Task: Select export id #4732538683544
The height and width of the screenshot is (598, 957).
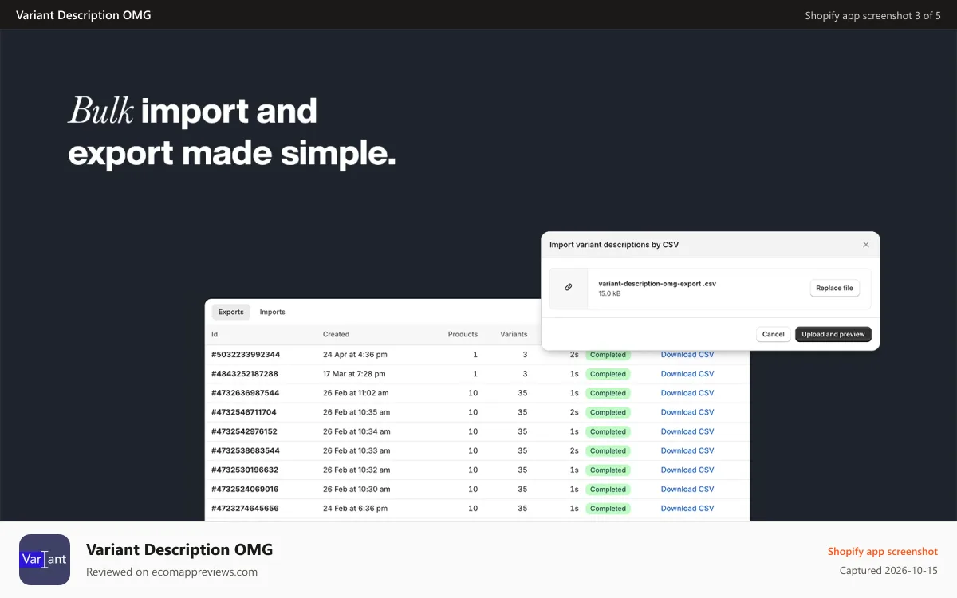Action: coord(245,450)
